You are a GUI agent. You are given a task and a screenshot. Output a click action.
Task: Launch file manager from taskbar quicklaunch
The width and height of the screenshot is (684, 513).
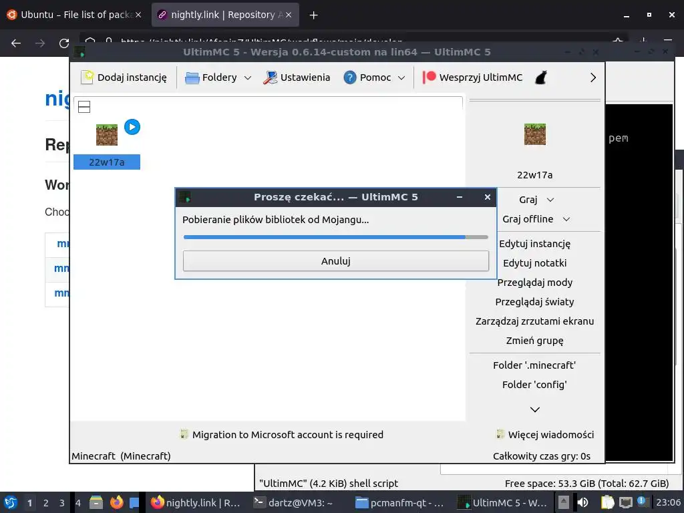96,502
